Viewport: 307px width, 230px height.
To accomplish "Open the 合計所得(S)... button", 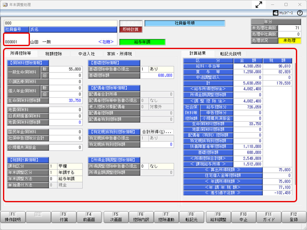I will [x=157, y=132].
